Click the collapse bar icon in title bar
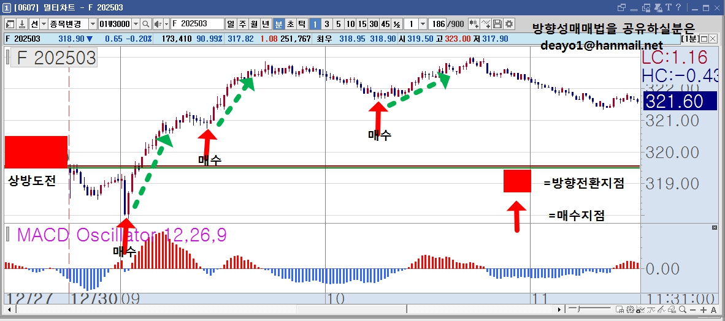This screenshot has height=321, width=725. [x=634, y=10]
